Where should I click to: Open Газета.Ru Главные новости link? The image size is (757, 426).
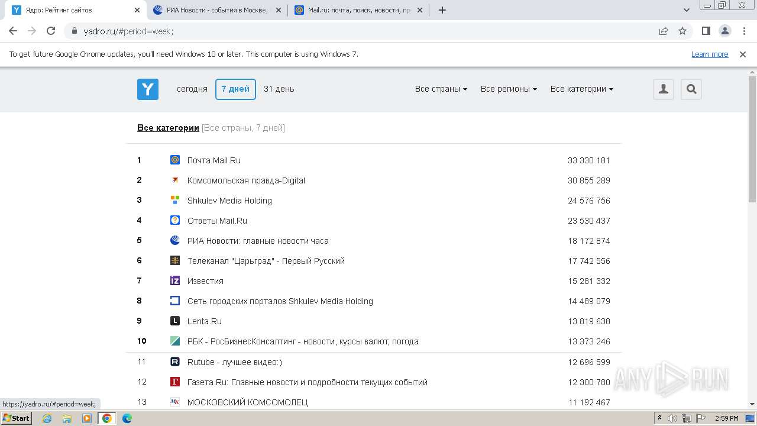(308, 382)
